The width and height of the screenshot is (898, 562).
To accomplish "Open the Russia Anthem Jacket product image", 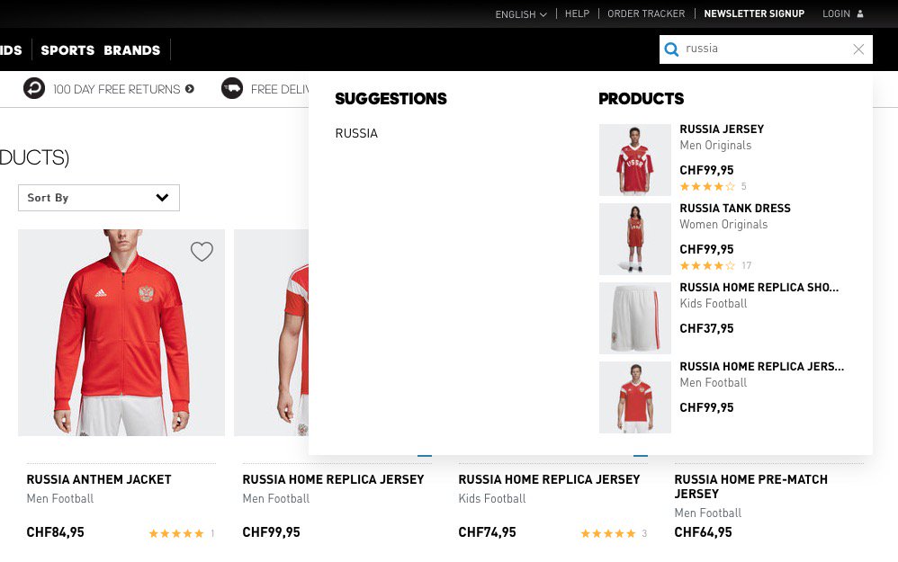I will (121, 333).
